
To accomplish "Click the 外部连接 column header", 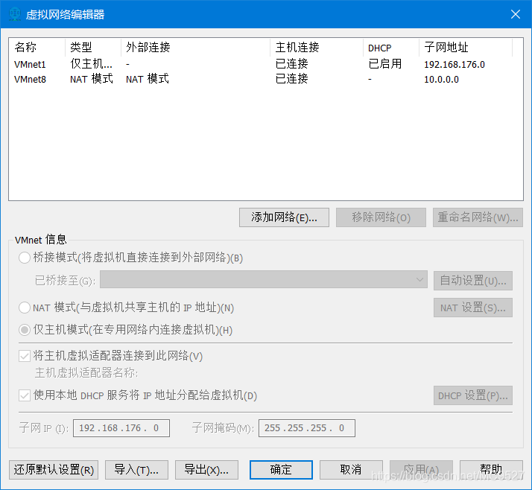I will 195,48.
